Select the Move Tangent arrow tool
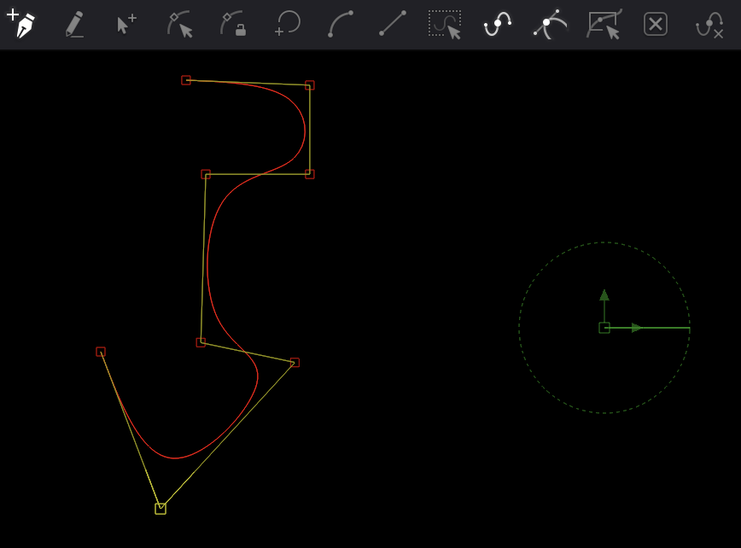This screenshot has width=741, height=548. pos(179,24)
